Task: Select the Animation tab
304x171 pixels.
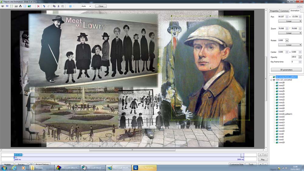Action: click(295, 11)
